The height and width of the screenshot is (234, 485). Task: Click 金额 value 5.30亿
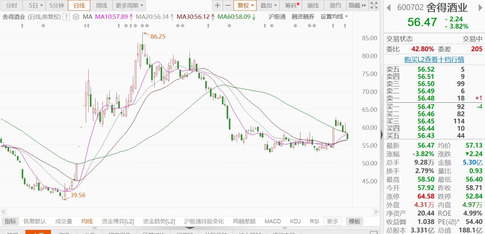[x=472, y=162]
